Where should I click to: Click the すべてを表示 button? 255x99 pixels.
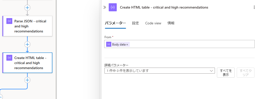226,73
